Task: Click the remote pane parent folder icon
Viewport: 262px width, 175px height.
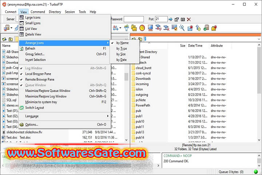Action: tap(140, 39)
